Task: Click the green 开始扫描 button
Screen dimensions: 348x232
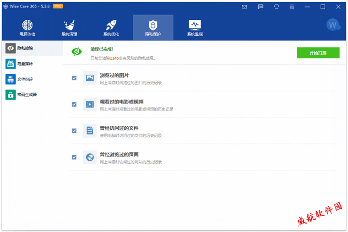Action: tap(318, 53)
